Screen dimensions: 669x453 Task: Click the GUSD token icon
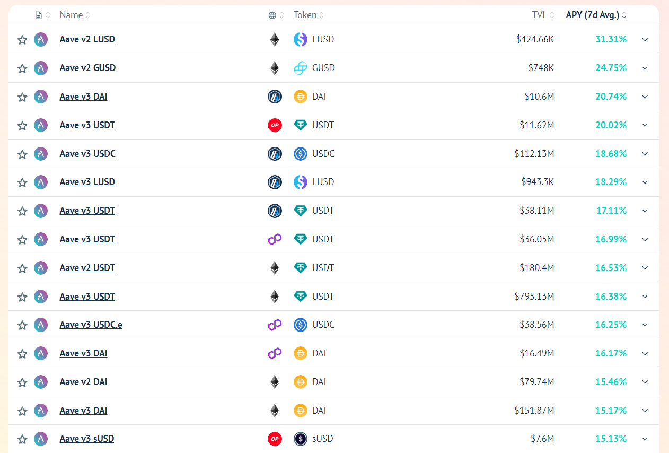click(x=301, y=68)
